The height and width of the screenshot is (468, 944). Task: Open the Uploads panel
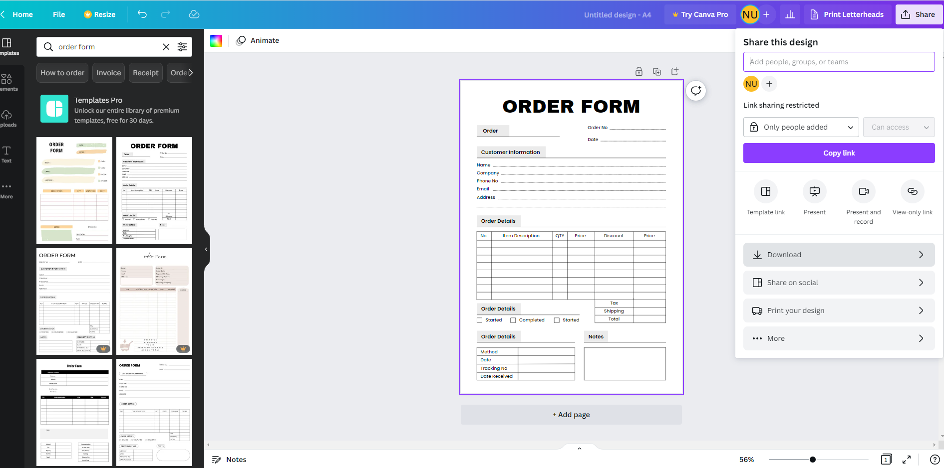pos(7,118)
